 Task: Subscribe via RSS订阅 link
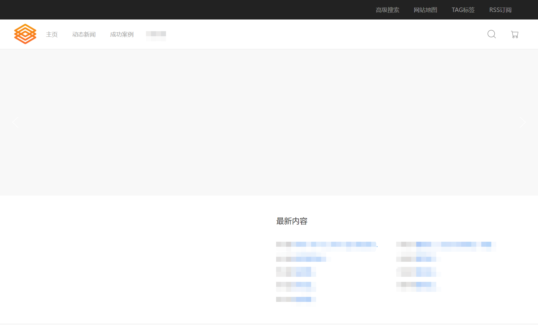[x=500, y=10]
